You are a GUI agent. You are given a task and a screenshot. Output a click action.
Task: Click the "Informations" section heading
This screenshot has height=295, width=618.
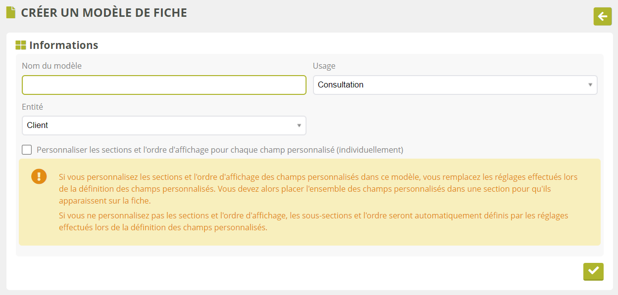point(63,45)
